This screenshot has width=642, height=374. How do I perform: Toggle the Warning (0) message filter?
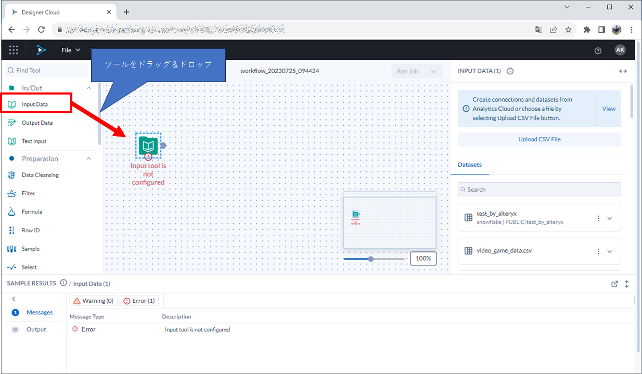click(x=93, y=301)
